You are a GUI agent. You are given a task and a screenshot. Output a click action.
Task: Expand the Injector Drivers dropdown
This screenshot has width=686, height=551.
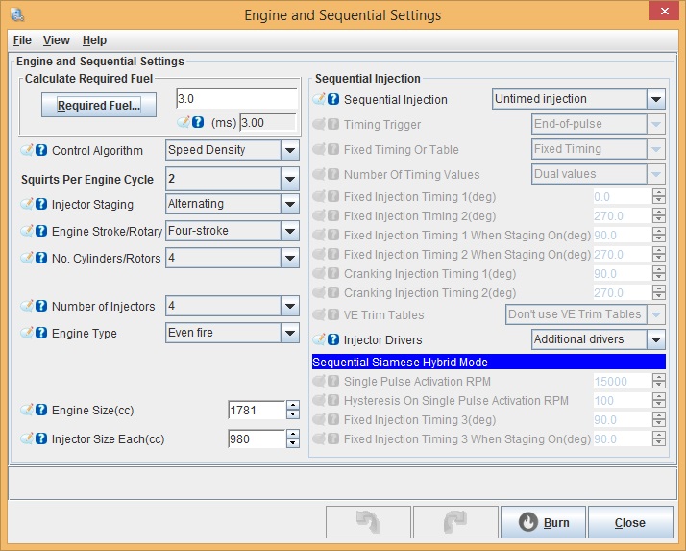[655, 339]
